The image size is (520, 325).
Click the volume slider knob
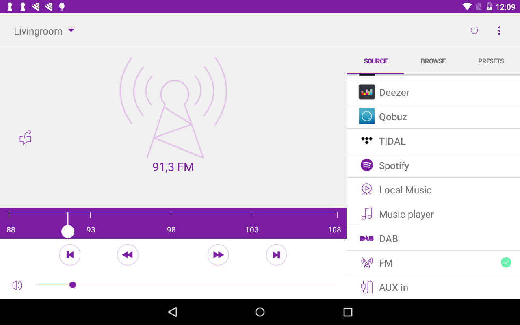[x=73, y=285]
